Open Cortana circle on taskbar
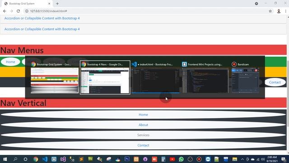Screen dimensions: 289x163 click(25, 159)
